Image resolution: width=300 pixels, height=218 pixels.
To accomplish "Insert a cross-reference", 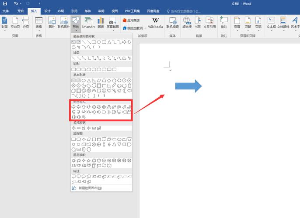I will 209,23.
